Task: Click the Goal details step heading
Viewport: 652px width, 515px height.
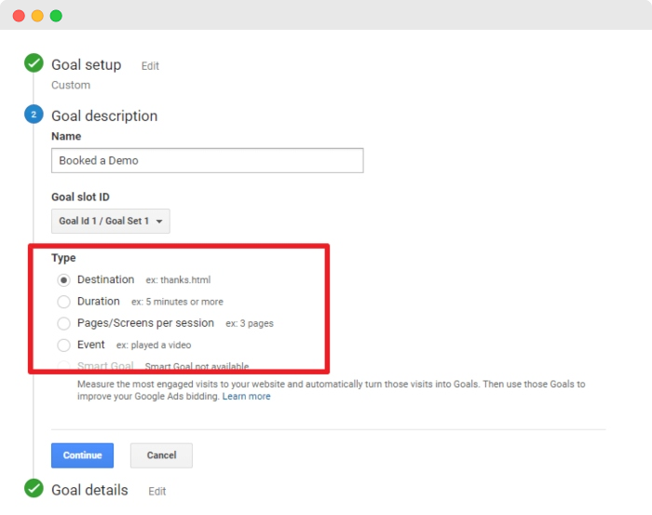Action: (89, 490)
